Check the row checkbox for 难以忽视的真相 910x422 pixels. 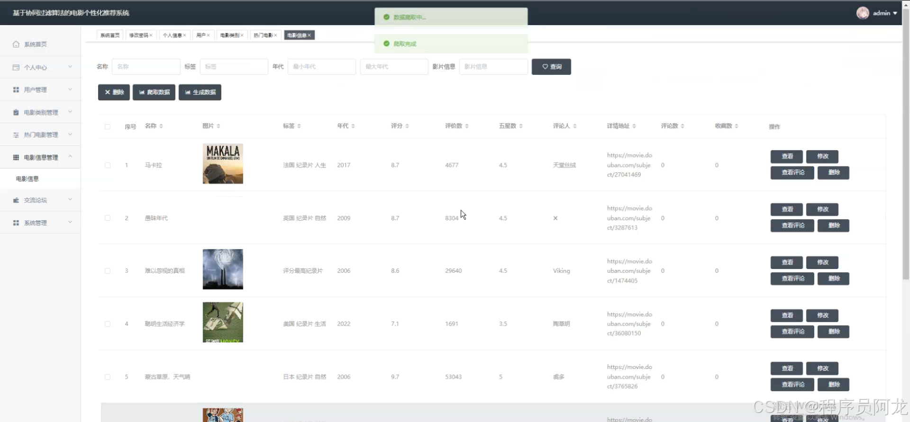[108, 271]
